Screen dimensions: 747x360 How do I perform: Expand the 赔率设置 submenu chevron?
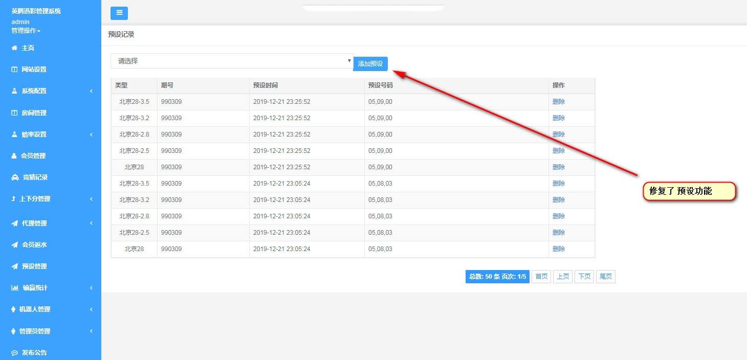point(91,134)
